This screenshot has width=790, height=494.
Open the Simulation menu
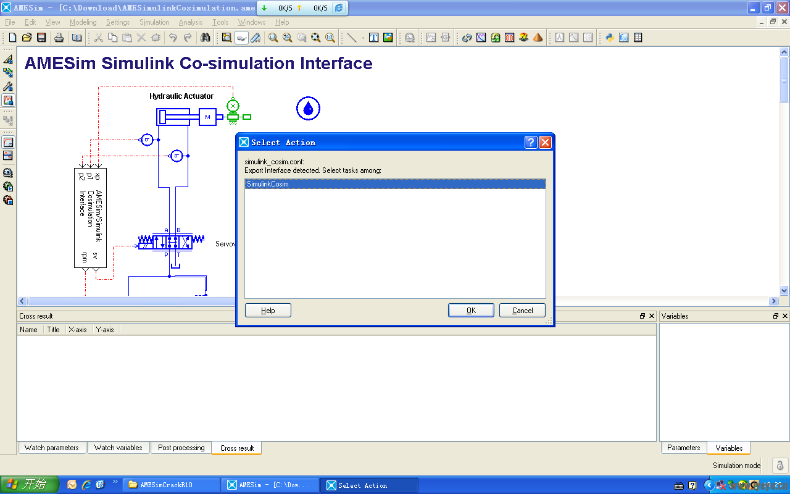154,22
